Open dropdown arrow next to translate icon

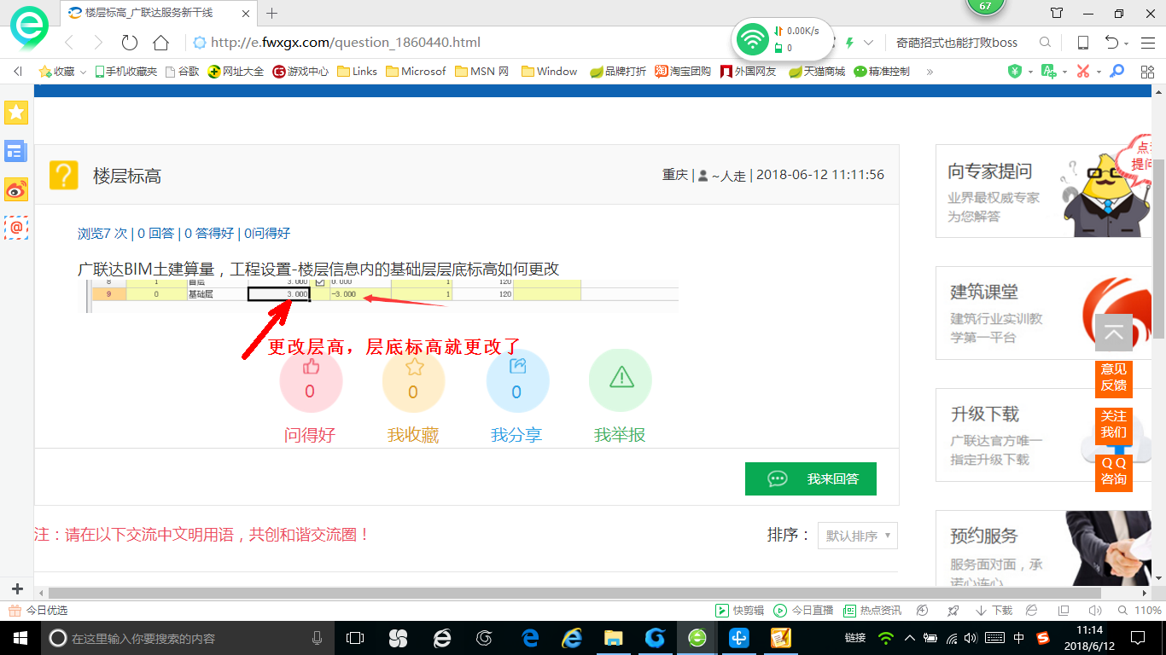[1064, 72]
